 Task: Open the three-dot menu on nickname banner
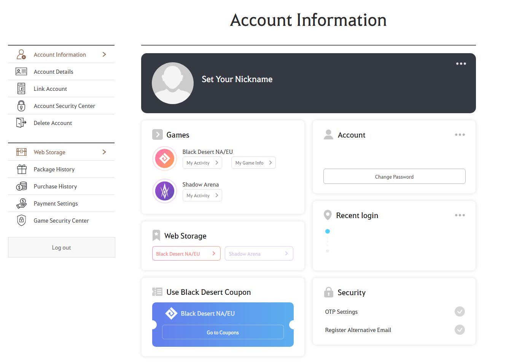coord(461,64)
